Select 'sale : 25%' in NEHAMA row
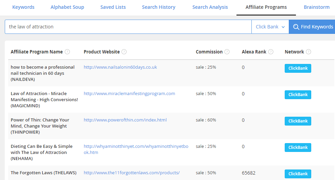 pos(206,146)
